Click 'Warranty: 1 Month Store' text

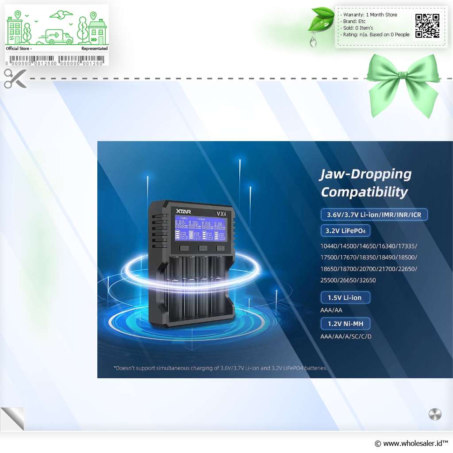click(370, 15)
